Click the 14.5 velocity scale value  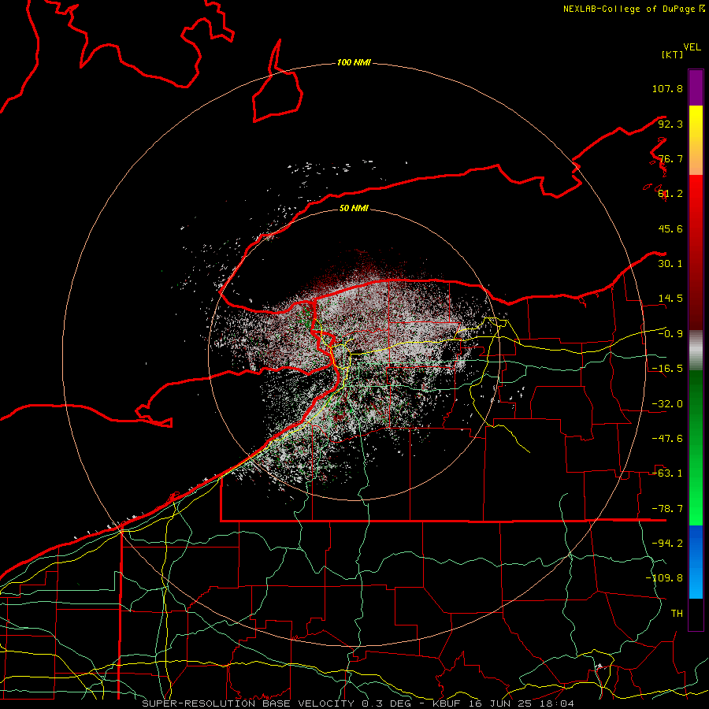[x=670, y=299]
